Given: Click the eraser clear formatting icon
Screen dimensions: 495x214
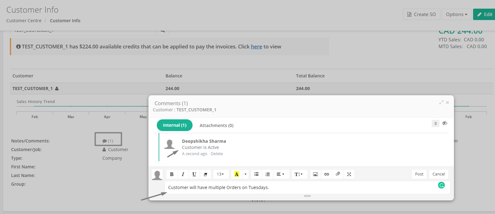Looking at the screenshot, I should pyautogui.click(x=206, y=174).
